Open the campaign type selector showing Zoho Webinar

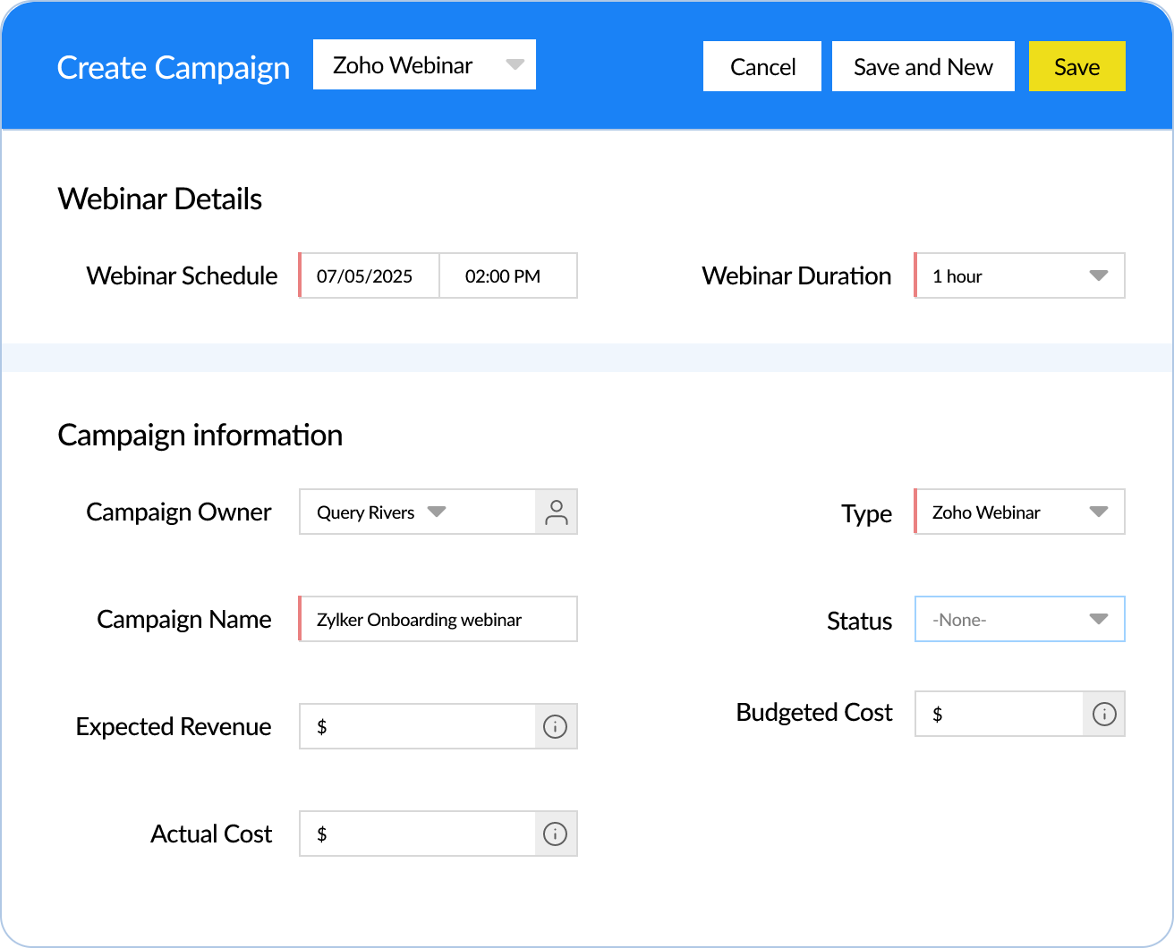[423, 64]
